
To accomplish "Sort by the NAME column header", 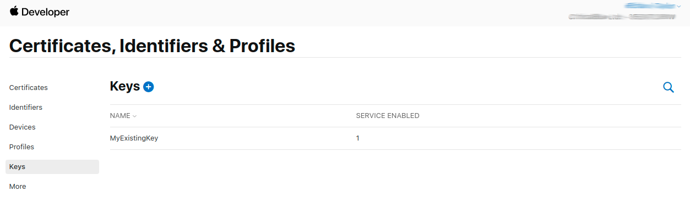I will 120,116.
